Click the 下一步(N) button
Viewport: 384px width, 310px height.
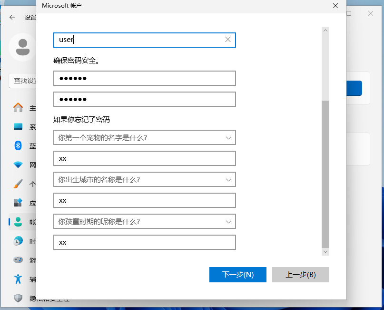[x=237, y=274]
